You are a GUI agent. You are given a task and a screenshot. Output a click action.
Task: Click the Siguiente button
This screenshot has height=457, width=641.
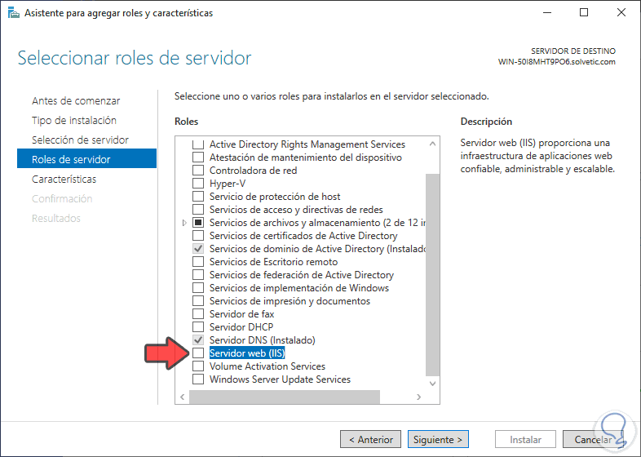(x=438, y=439)
